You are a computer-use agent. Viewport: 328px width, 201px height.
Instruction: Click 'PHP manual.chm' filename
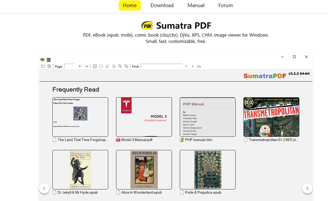[x=199, y=140]
